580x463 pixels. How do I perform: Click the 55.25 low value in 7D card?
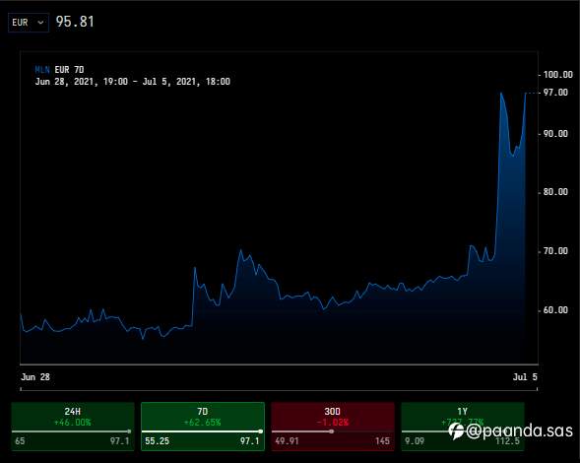[158, 441]
